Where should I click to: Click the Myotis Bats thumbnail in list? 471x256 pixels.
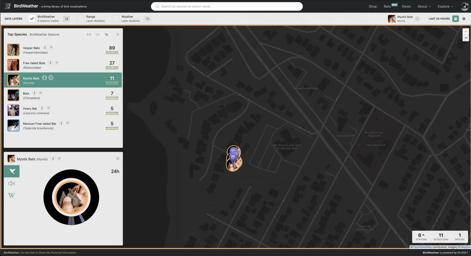click(13, 80)
